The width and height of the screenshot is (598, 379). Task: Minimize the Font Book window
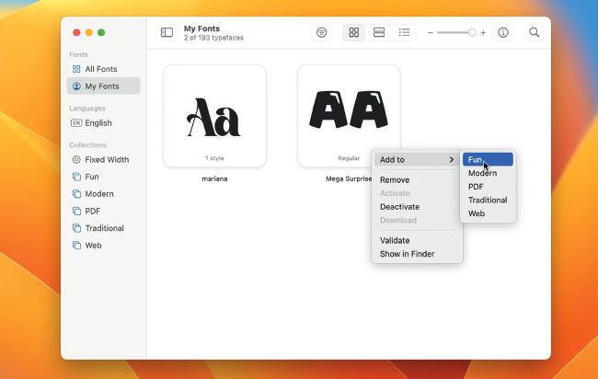coord(89,32)
